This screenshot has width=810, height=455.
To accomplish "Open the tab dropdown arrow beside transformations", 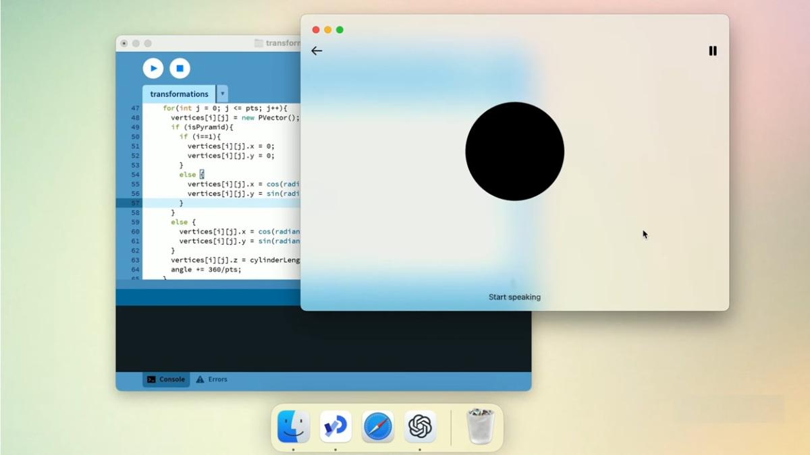I will (222, 94).
